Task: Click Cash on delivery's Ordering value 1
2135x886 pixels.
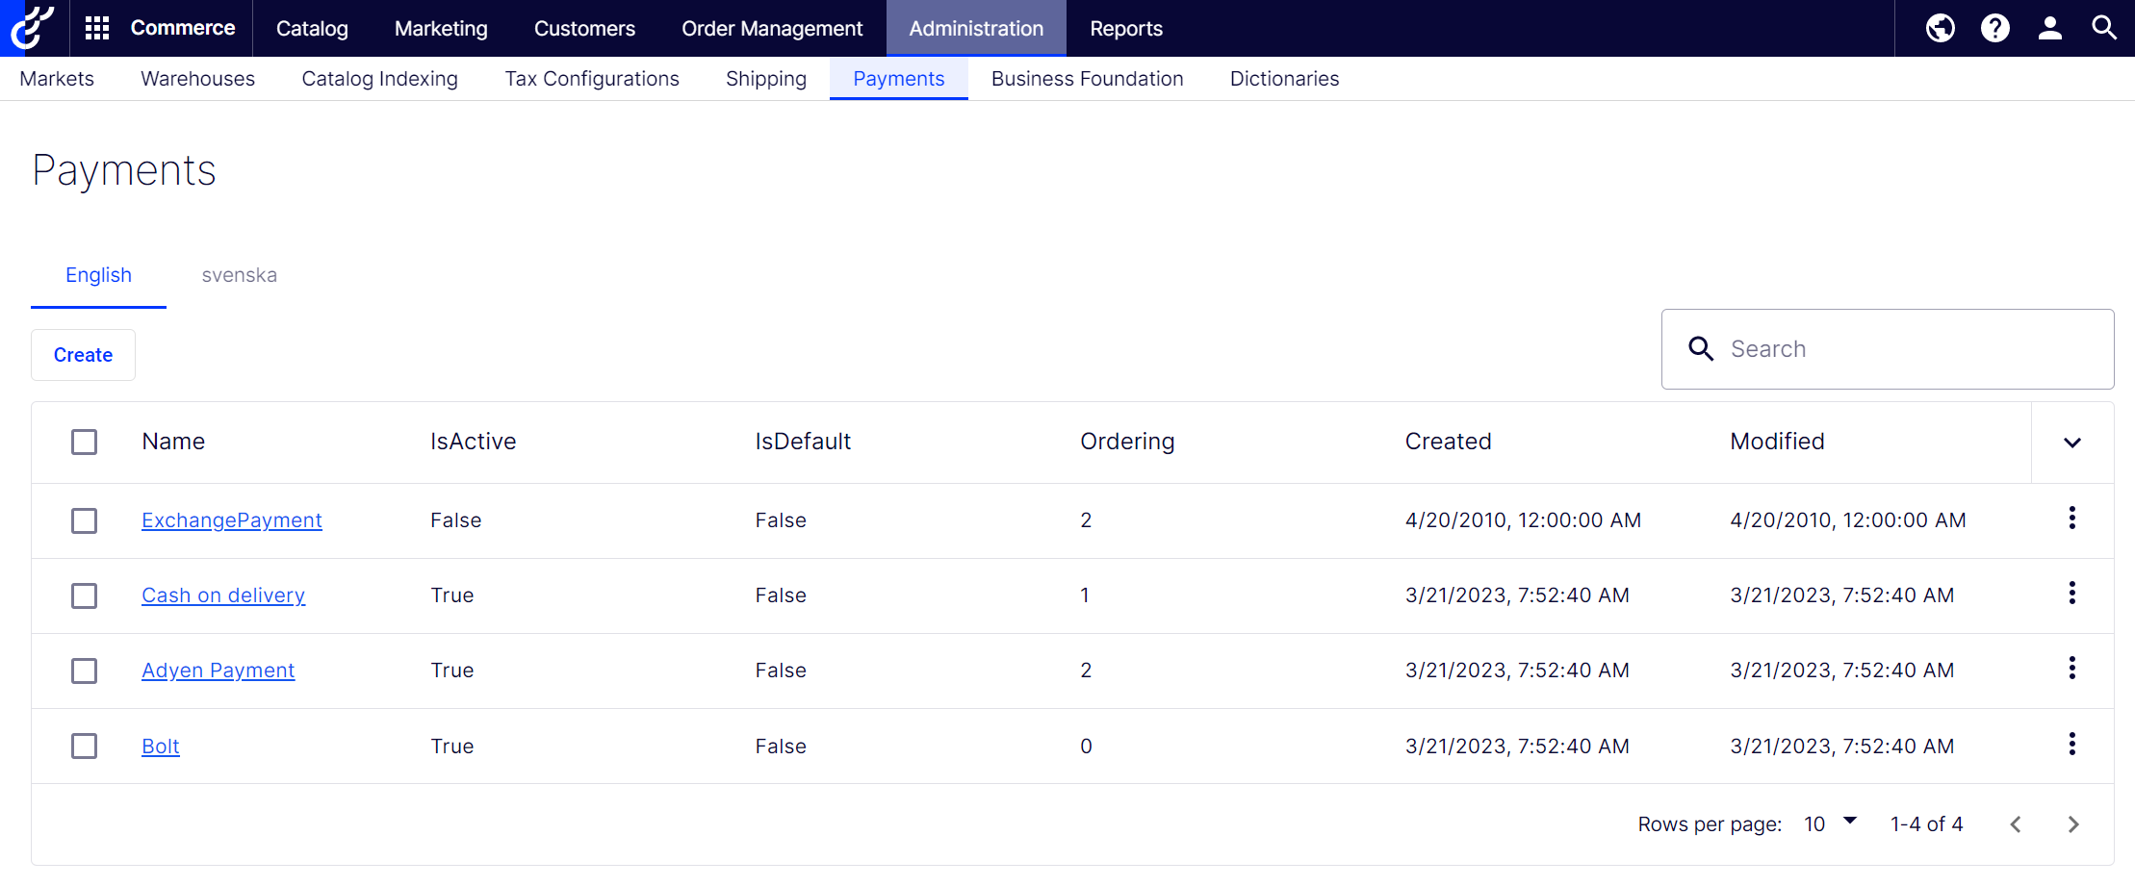Action: coord(1085,595)
